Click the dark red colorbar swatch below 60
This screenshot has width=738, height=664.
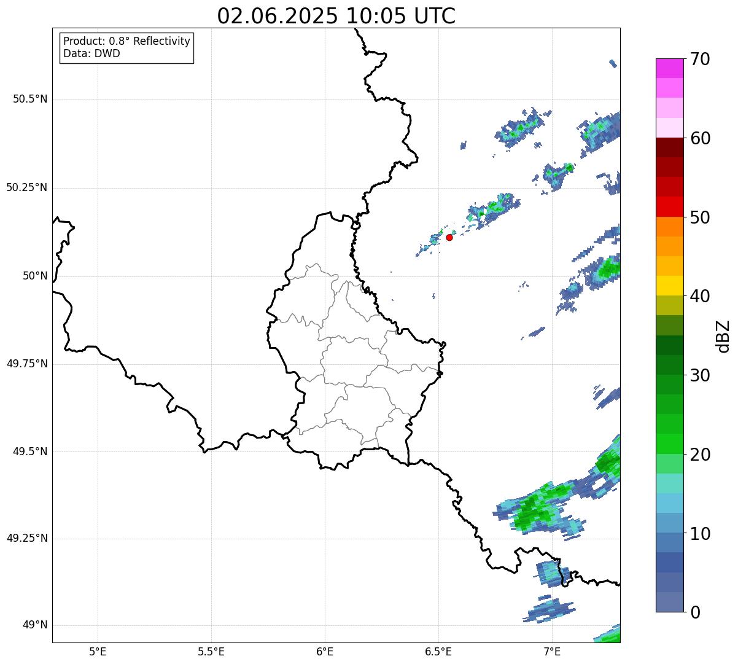[x=669, y=147]
